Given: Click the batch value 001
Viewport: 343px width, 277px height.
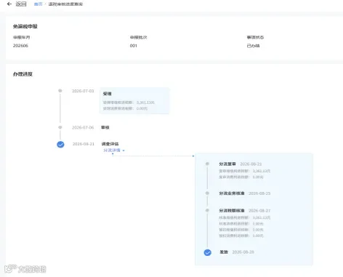Looking at the screenshot, I should 134,46.
